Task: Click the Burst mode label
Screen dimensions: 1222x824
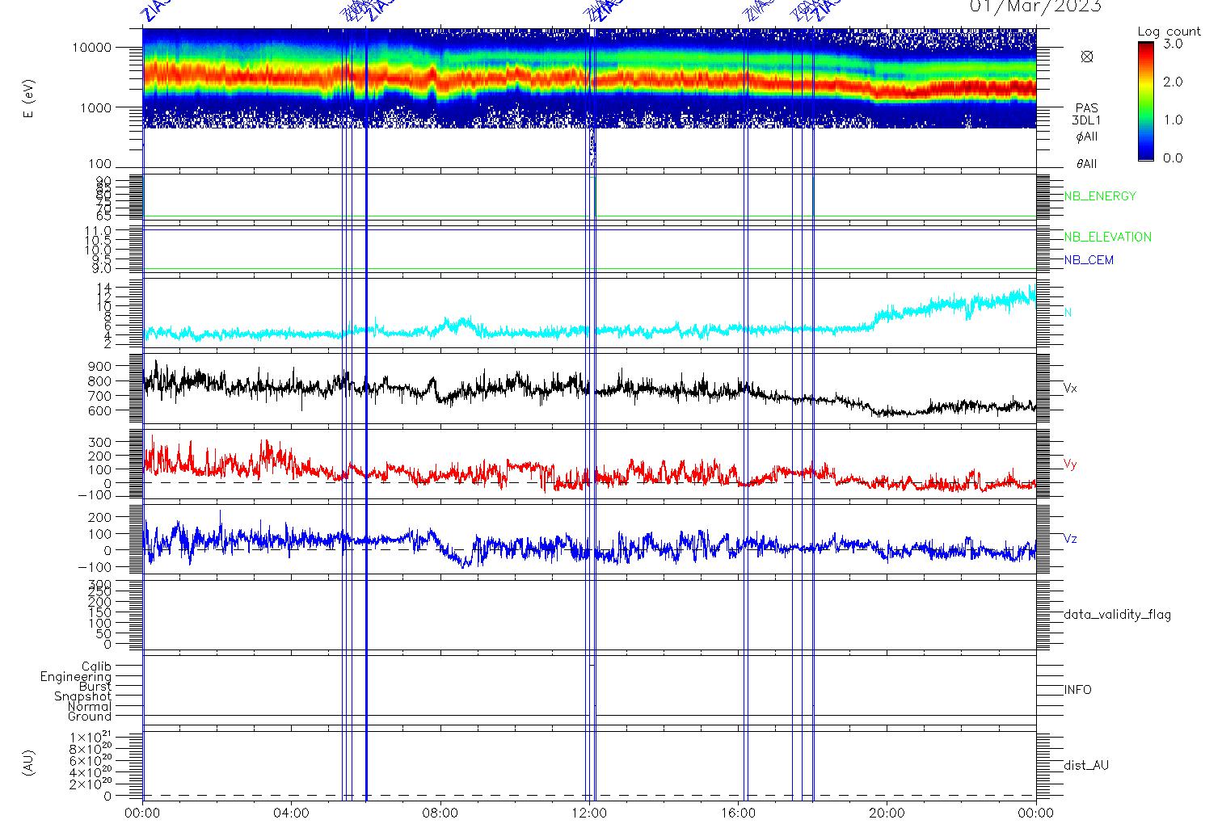Action: pos(95,687)
